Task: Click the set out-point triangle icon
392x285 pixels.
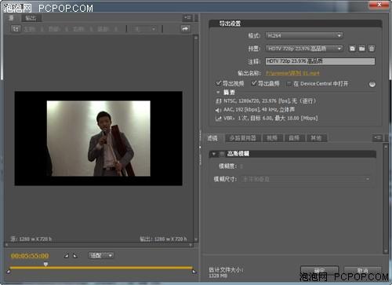Action: click(75, 255)
